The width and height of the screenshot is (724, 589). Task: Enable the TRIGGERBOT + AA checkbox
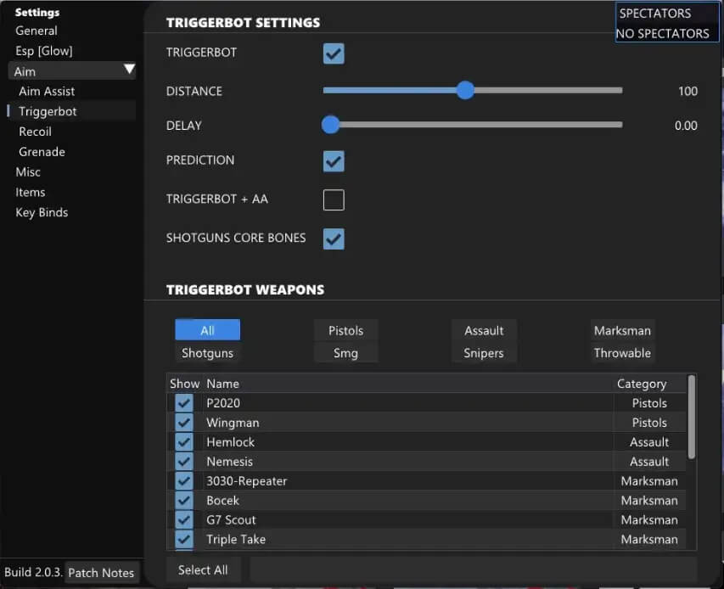coord(334,199)
